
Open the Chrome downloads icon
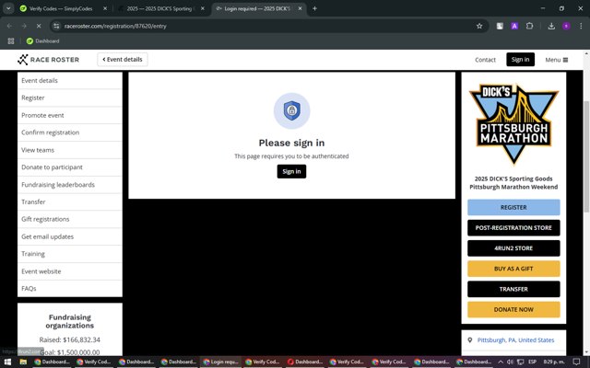(551, 26)
